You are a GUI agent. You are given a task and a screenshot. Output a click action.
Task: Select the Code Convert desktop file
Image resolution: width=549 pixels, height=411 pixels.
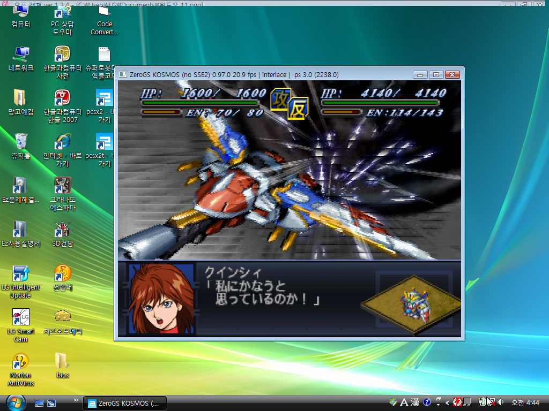tap(104, 21)
